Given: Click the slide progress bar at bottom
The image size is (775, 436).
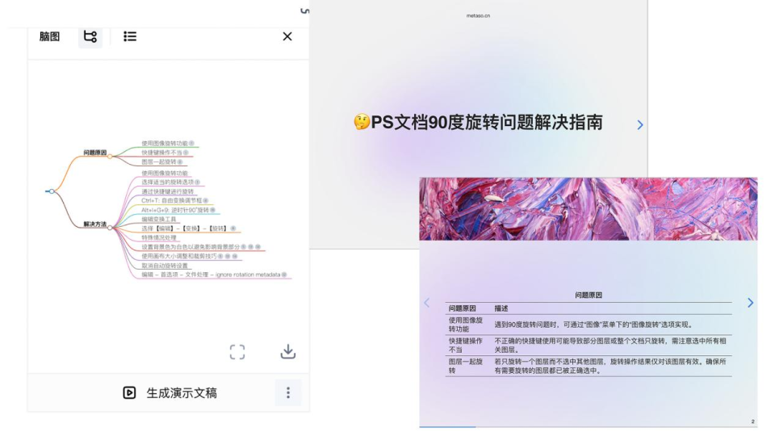Looking at the screenshot, I should (x=589, y=427).
